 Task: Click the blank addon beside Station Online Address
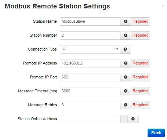[124, 119]
